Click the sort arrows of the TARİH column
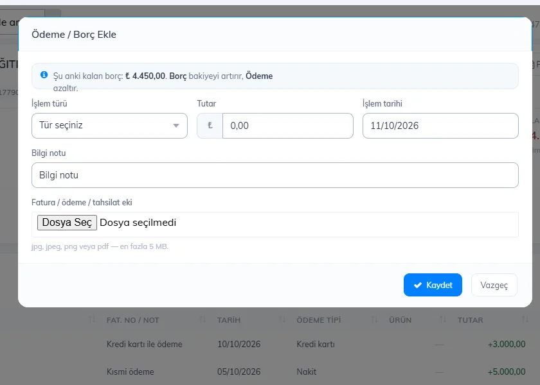This screenshot has width=540, height=385. [282, 320]
